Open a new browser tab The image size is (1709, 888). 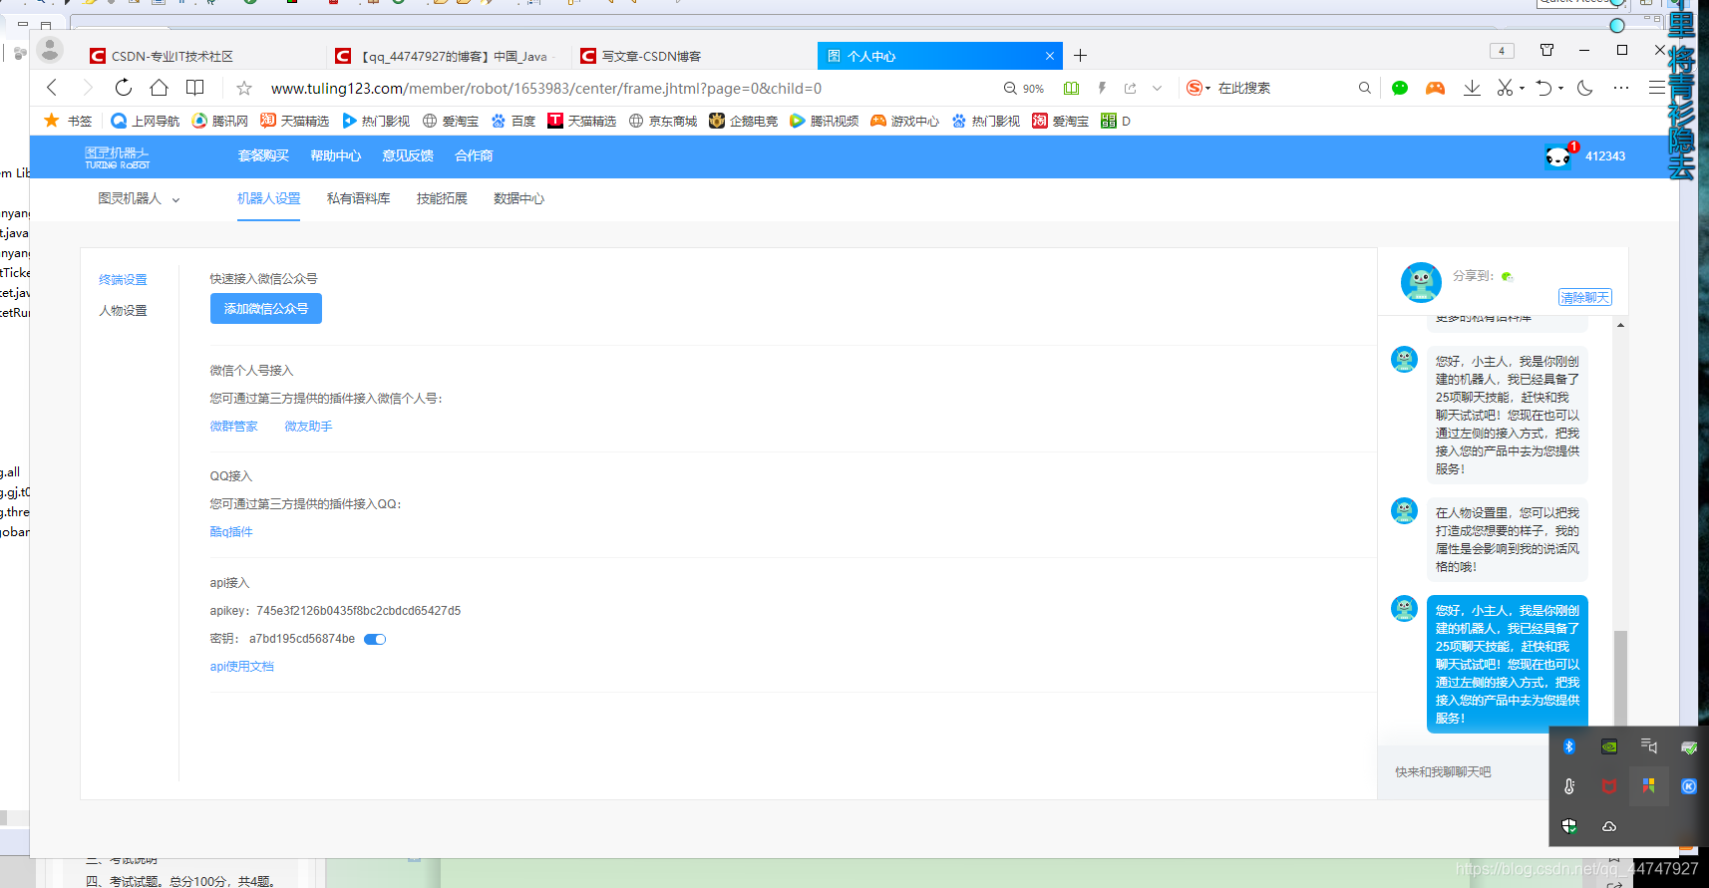tap(1080, 56)
